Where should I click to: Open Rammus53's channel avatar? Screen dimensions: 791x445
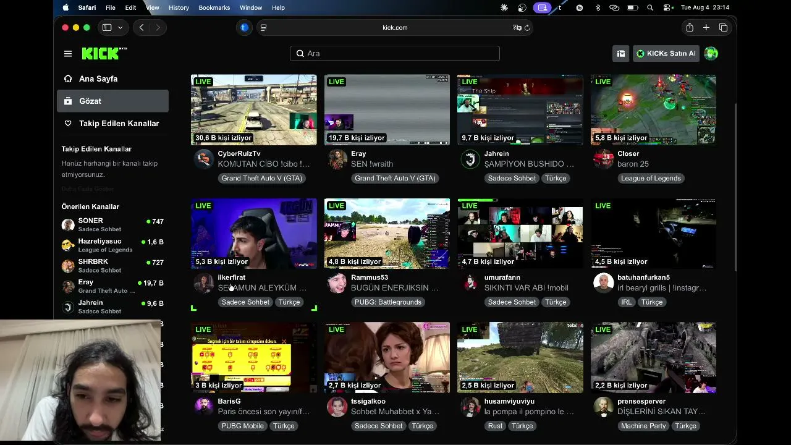[337, 283]
